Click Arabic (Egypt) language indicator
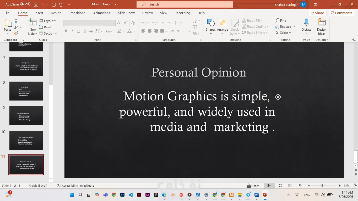The image size is (358, 201). (x=38, y=186)
